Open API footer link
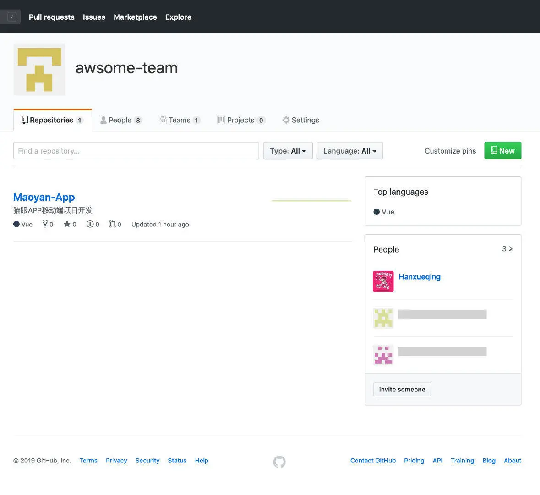The width and height of the screenshot is (540, 495). pos(437,461)
